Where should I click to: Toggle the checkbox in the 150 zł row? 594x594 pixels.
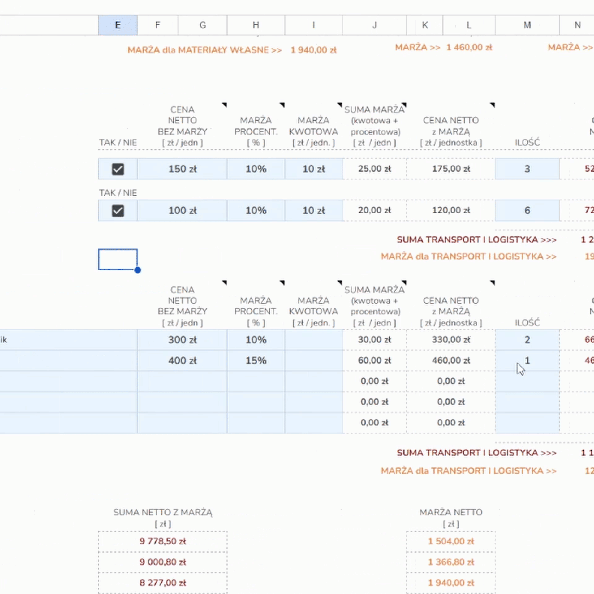pos(118,169)
